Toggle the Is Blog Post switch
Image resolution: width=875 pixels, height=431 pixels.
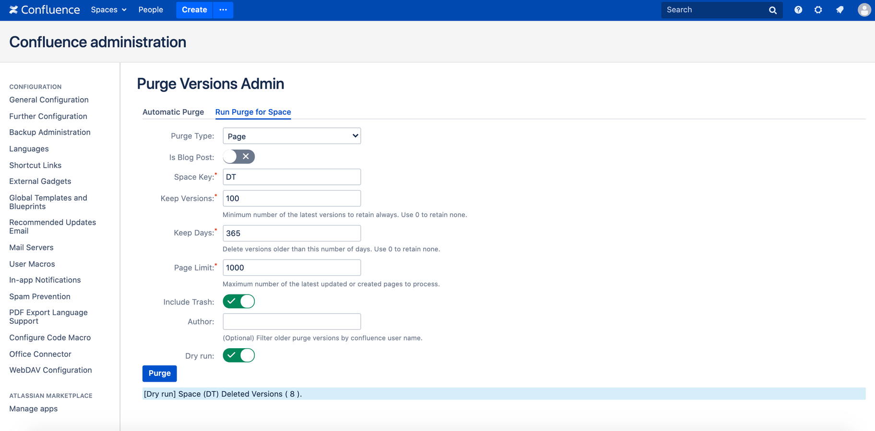(239, 157)
